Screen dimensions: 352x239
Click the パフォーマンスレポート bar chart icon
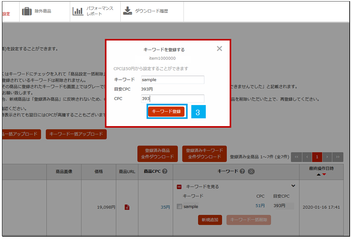click(x=78, y=11)
